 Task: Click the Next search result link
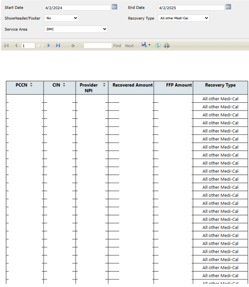pyautogui.click(x=129, y=46)
